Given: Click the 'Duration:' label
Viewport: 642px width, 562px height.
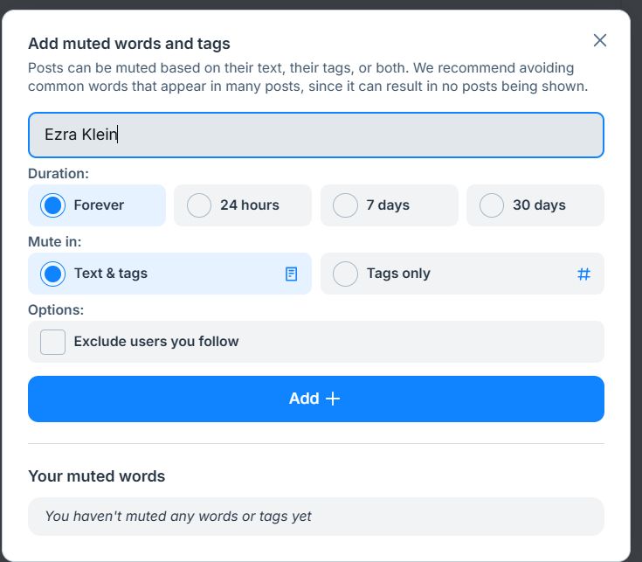Looking at the screenshot, I should (59, 174).
